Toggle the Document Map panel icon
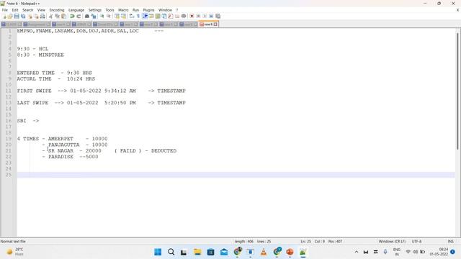The image size is (461, 259). tap(158, 16)
